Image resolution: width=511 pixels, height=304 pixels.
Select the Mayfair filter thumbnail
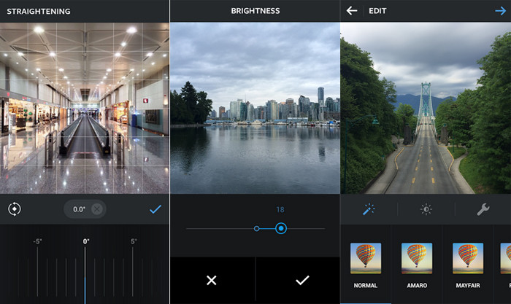coord(467,257)
